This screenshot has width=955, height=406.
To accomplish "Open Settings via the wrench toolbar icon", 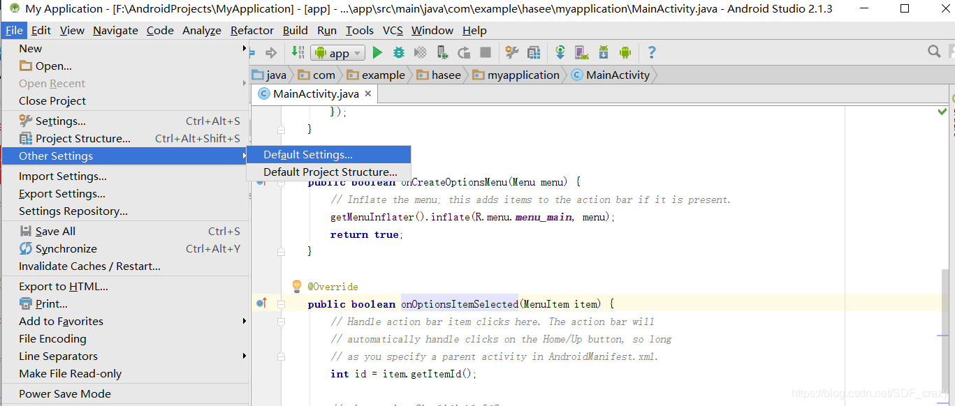I will 512,52.
